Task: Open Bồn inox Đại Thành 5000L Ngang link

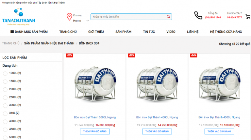Action: 95,117
